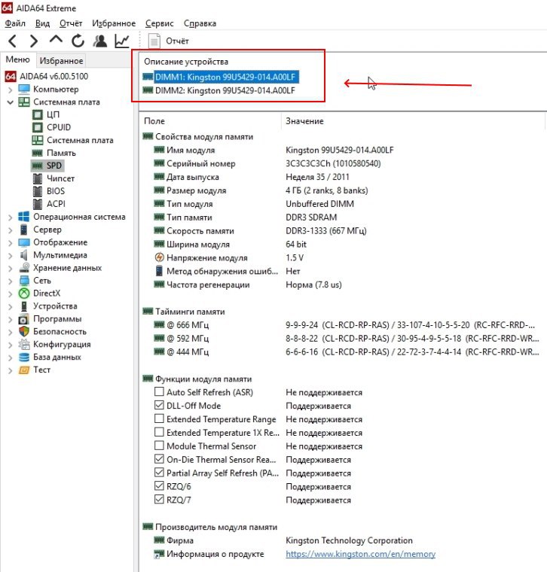This screenshot has width=547, height=572.
Task: Expand the Компьютер tree node
Action: 11,90
